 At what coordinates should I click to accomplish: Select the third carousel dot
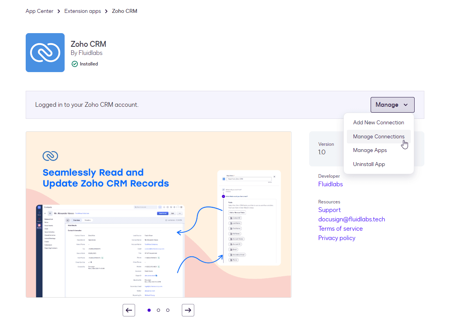(168, 310)
